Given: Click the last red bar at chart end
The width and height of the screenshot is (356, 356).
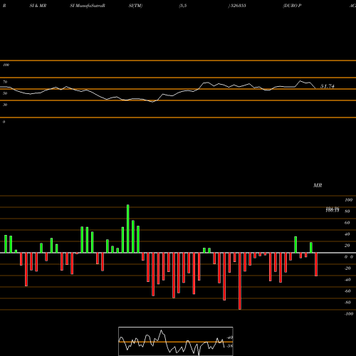Looking at the screenshot, I should [x=316, y=264].
